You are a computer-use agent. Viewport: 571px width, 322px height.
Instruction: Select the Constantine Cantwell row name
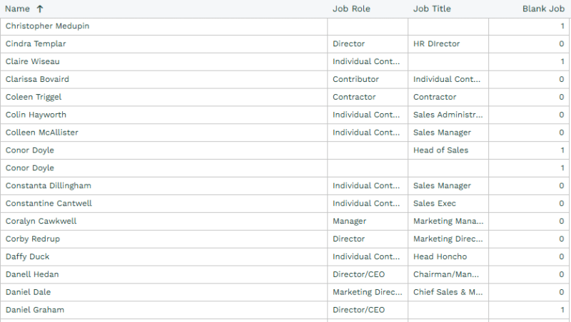49,204
